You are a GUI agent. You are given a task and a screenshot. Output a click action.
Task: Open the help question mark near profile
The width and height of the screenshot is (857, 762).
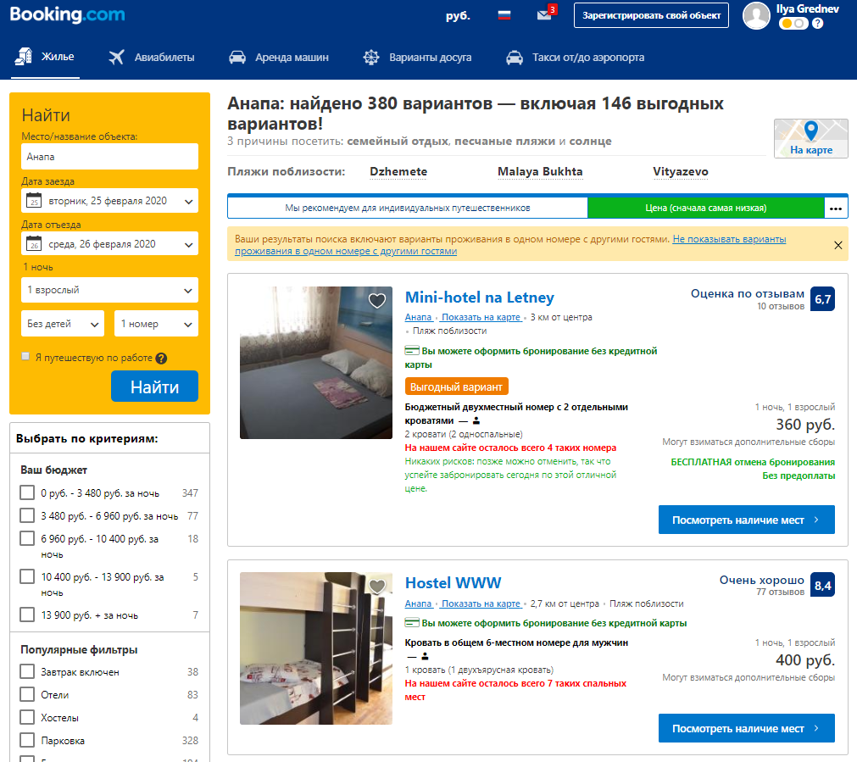pos(818,24)
